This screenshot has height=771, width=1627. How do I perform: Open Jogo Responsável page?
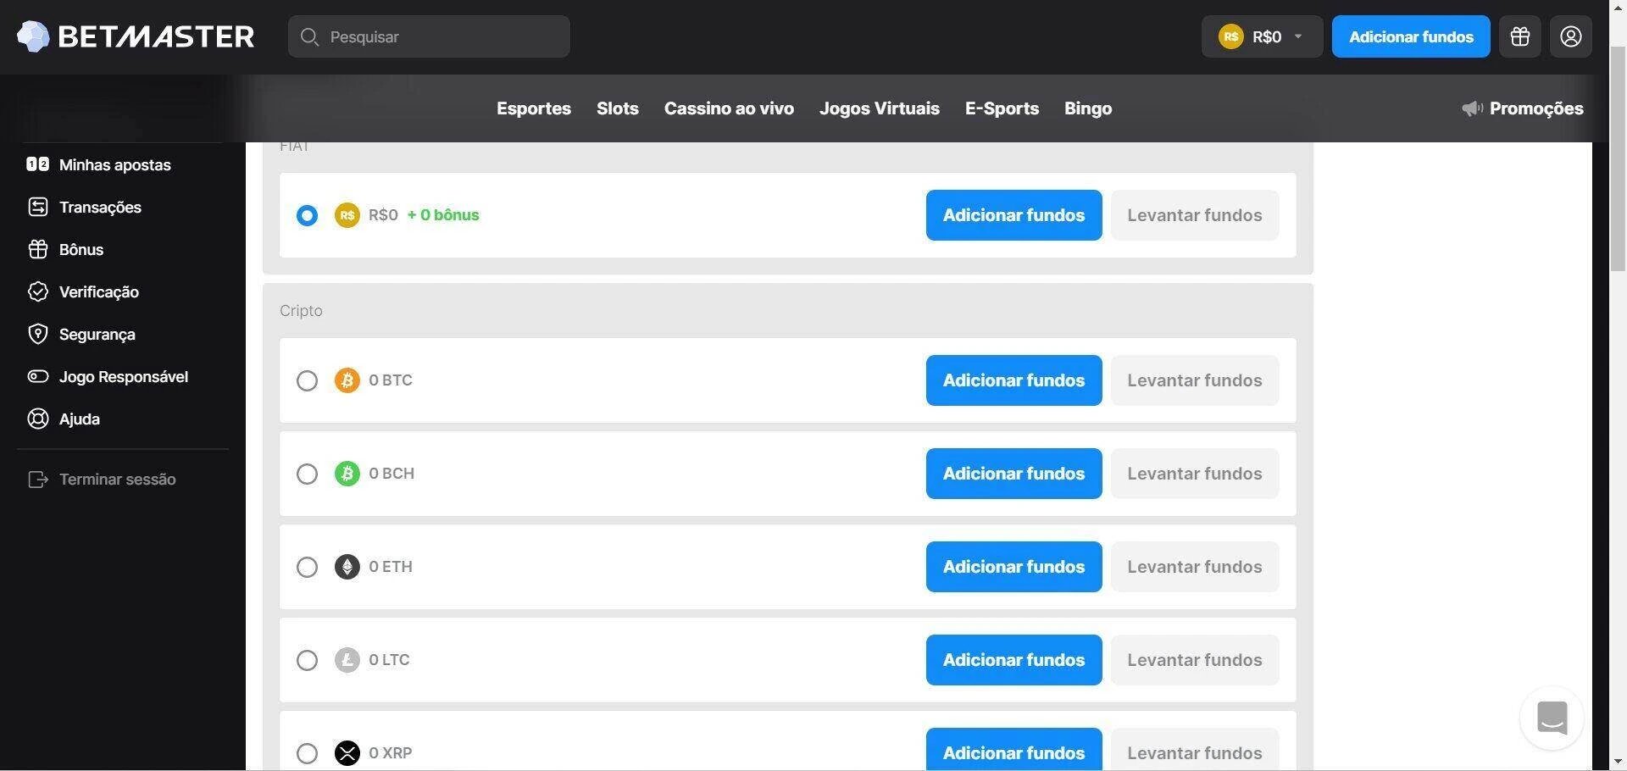coord(124,376)
